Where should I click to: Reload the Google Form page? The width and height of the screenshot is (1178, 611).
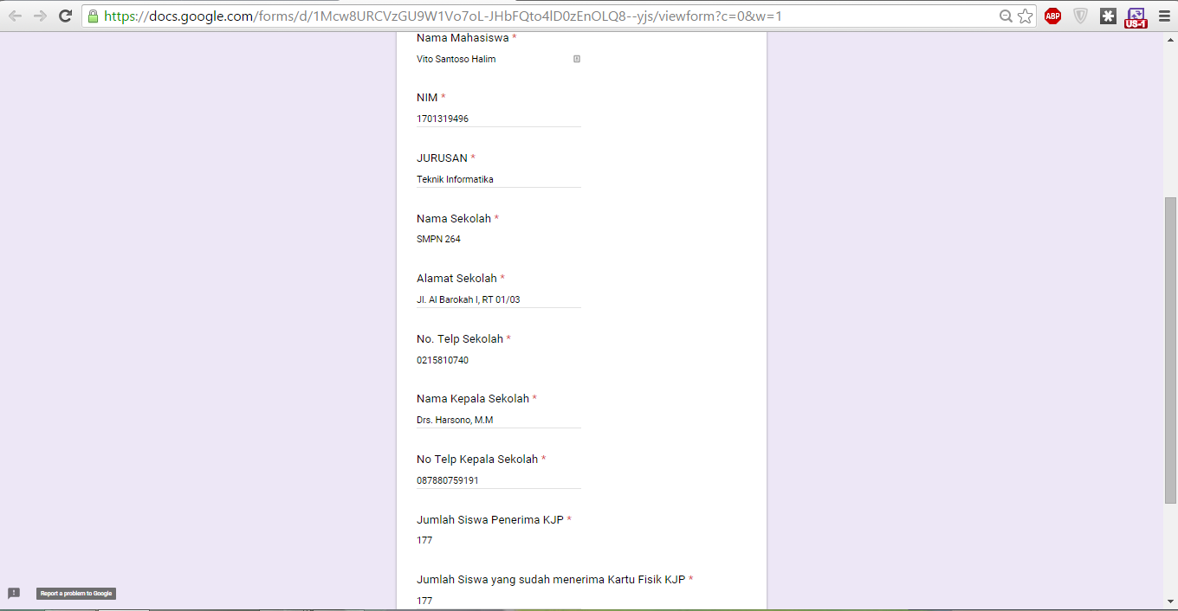click(x=65, y=16)
